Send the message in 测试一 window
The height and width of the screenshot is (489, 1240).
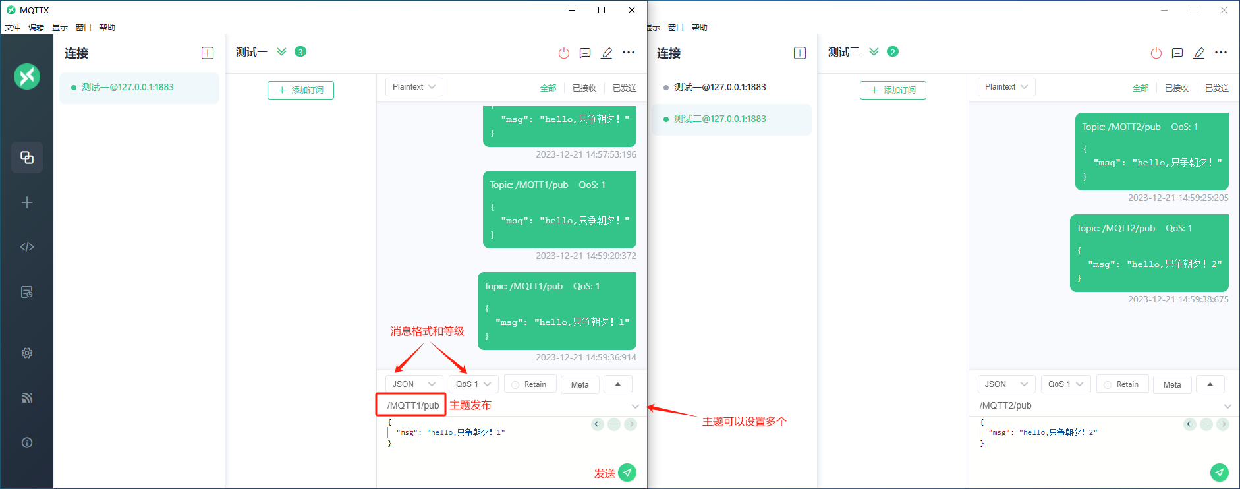click(627, 473)
